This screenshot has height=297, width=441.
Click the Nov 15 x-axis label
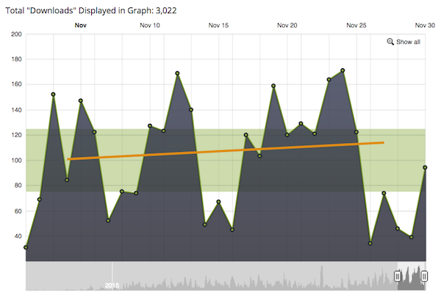(x=218, y=25)
